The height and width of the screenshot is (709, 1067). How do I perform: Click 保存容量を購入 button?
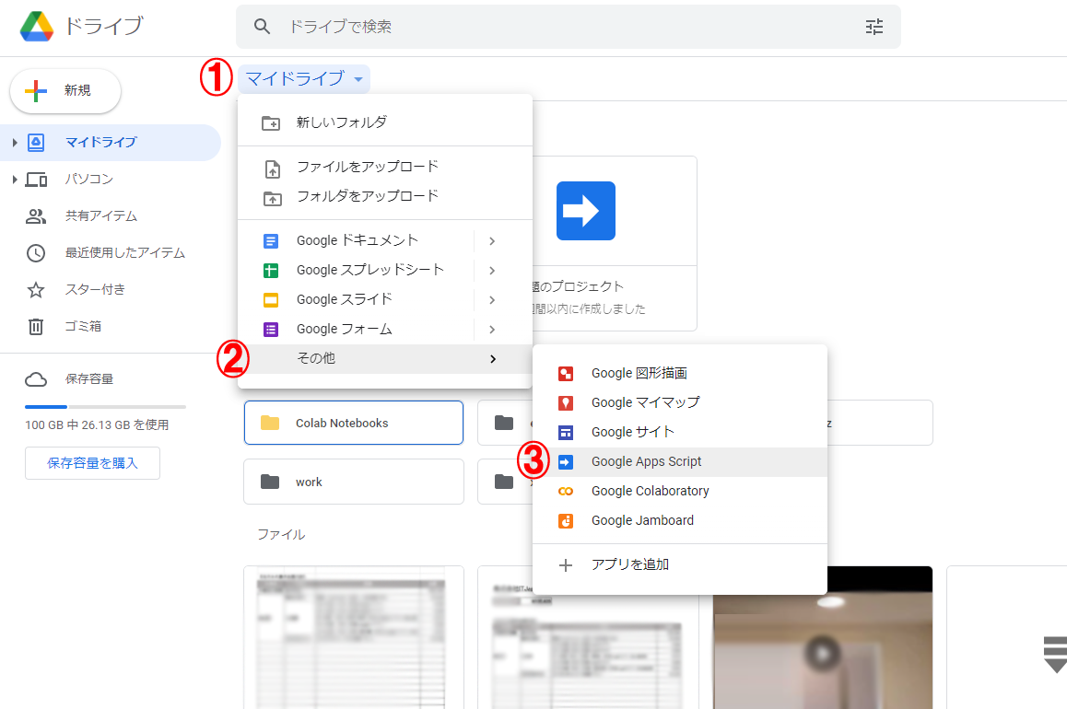coord(92,463)
